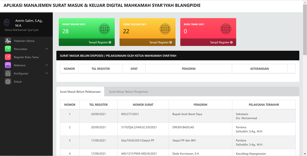
Task: Select the Surat Masuk Belum Pelaksanaan tab
Action: 80,92
